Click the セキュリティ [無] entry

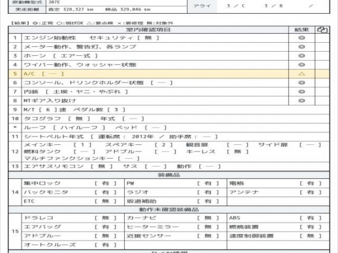tap(124, 38)
